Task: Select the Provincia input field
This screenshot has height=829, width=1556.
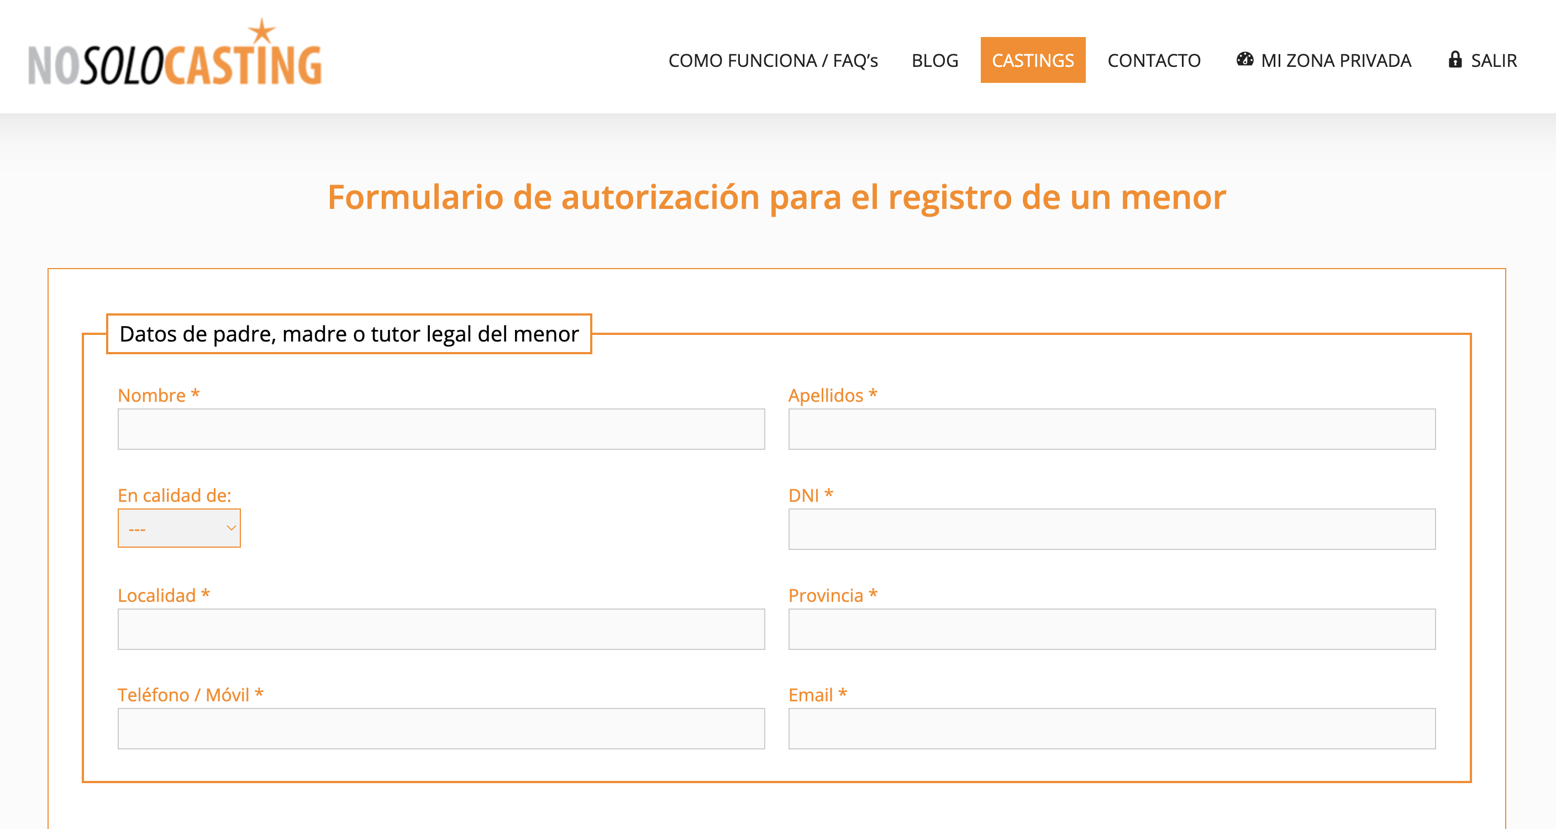Action: point(1111,629)
